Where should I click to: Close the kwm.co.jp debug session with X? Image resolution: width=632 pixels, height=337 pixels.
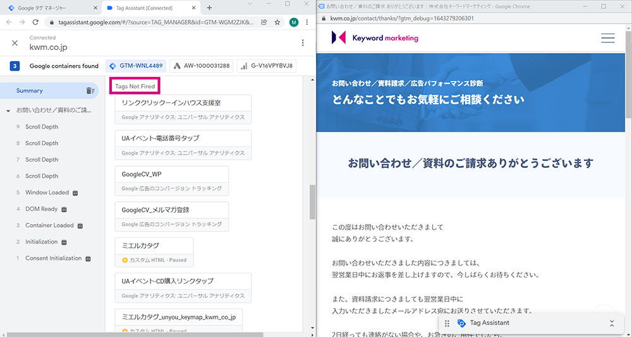pyautogui.click(x=15, y=43)
